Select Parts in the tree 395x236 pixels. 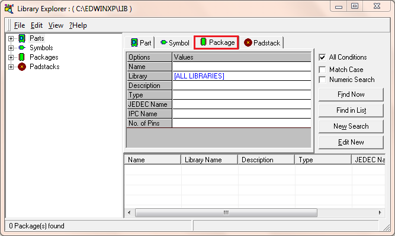(x=37, y=38)
